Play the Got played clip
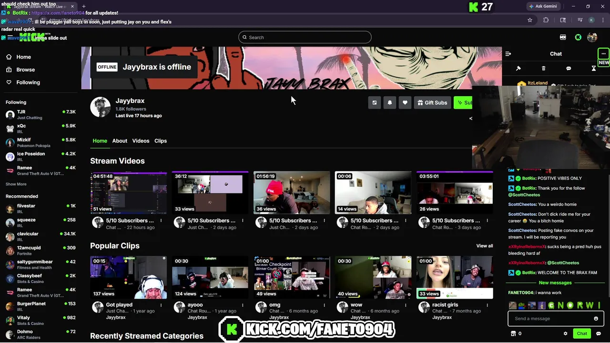 click(x=129, y=277)
